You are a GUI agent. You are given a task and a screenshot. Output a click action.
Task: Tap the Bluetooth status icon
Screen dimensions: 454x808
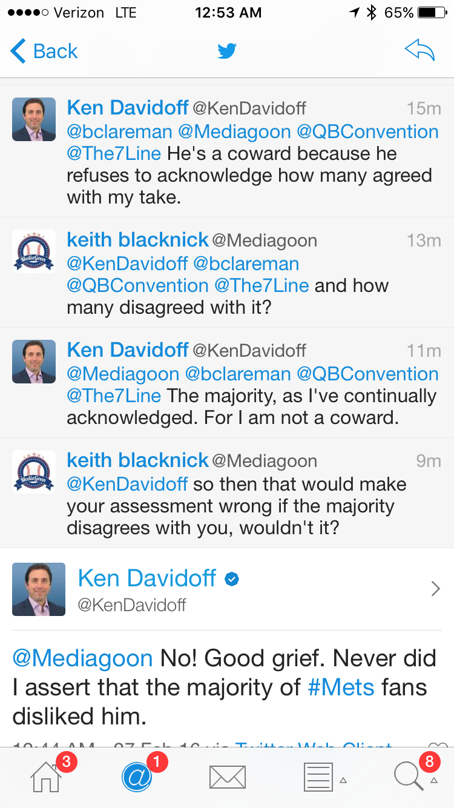click(x=372, y=13)
